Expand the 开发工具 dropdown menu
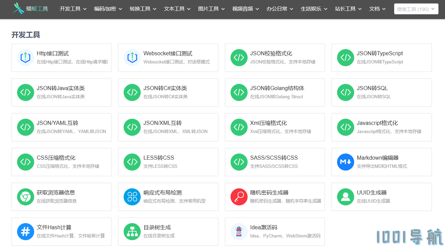Image resolution: width=445 pixels, height=247 pixels. point(73,9)
